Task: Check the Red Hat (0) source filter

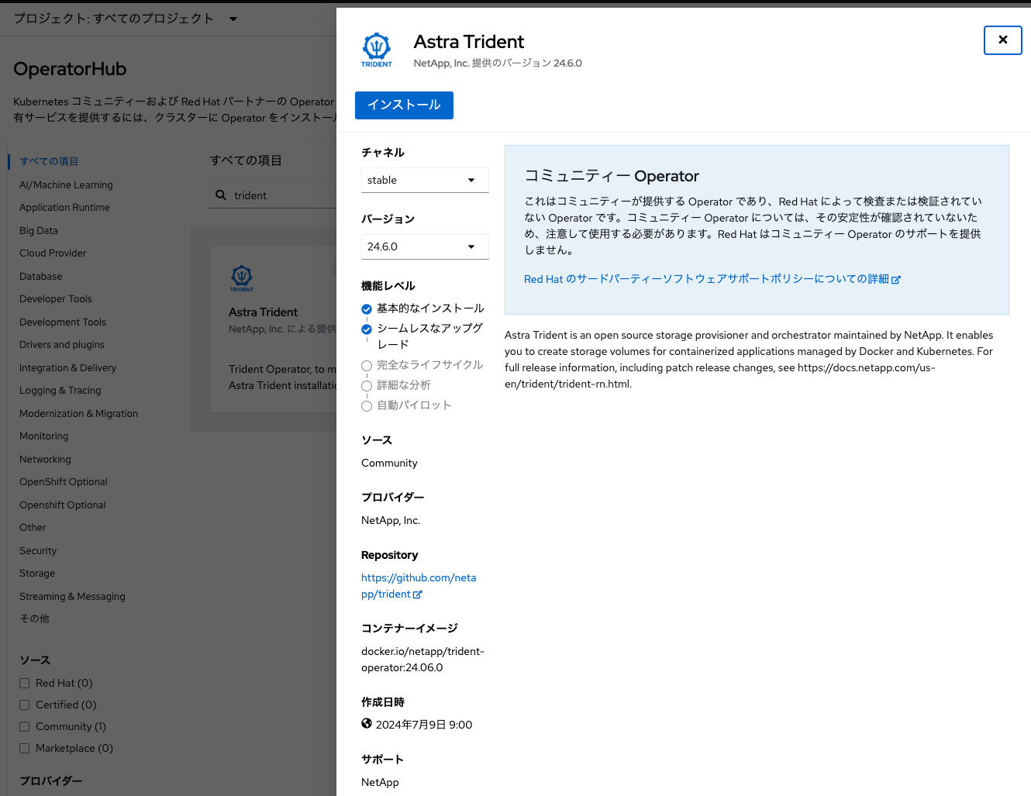Action: coord(25,684)
